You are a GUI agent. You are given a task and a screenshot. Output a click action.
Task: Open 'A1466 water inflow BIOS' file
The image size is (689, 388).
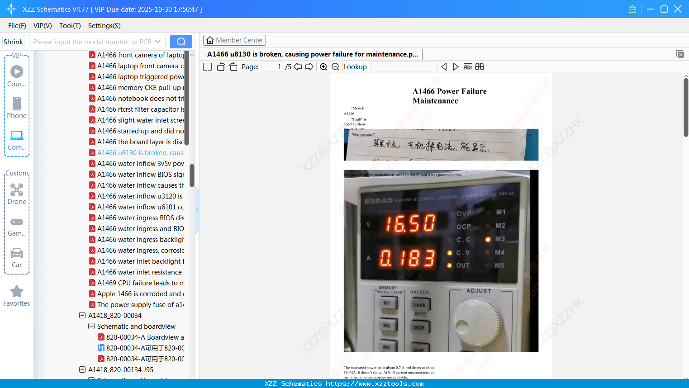(136, 174)
